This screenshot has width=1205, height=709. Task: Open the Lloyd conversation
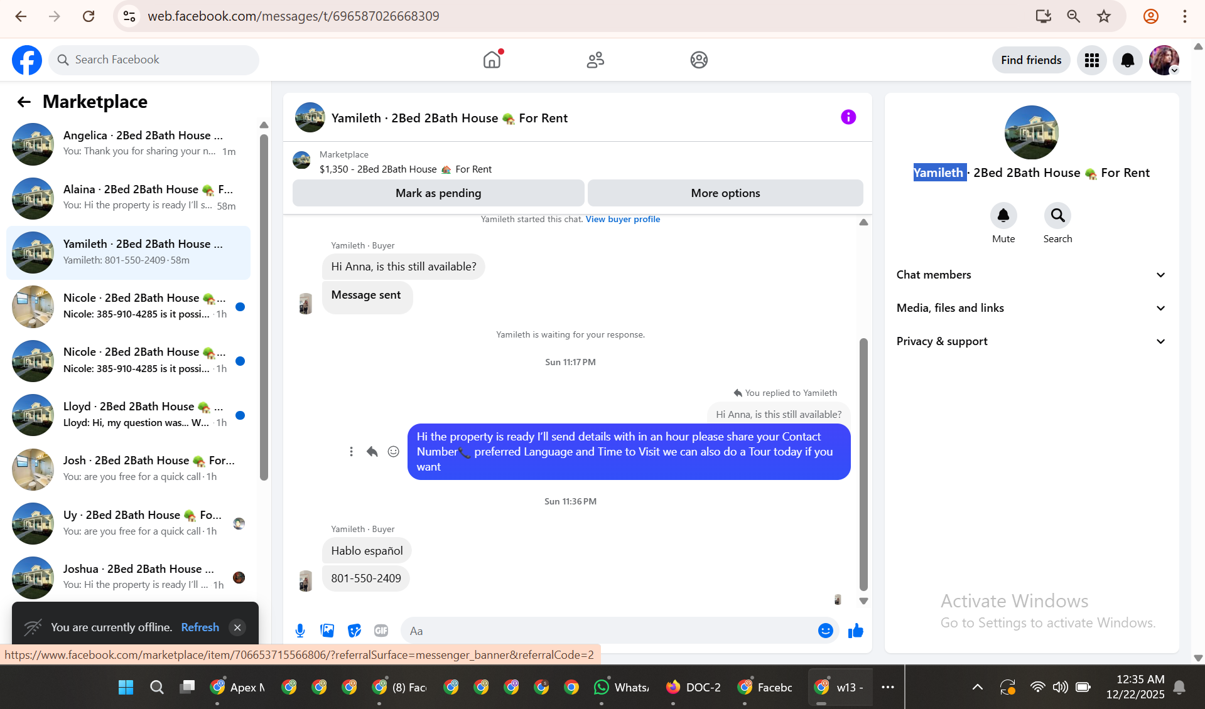(128, 415)
